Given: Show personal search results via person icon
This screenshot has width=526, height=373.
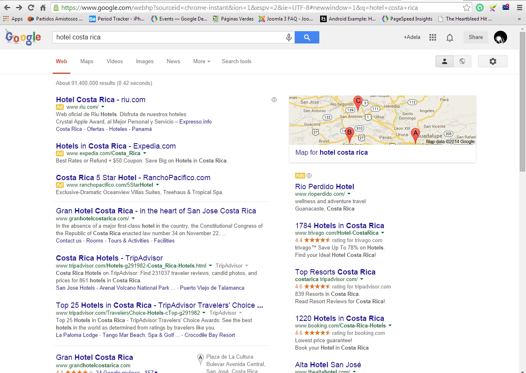Looking at the screenshot, I should [x=444, y=61].
